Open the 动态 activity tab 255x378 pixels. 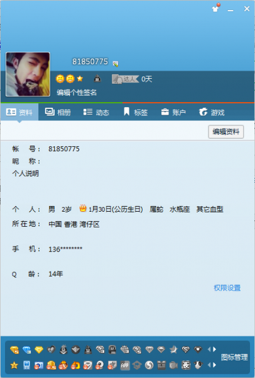coord(96,112)
